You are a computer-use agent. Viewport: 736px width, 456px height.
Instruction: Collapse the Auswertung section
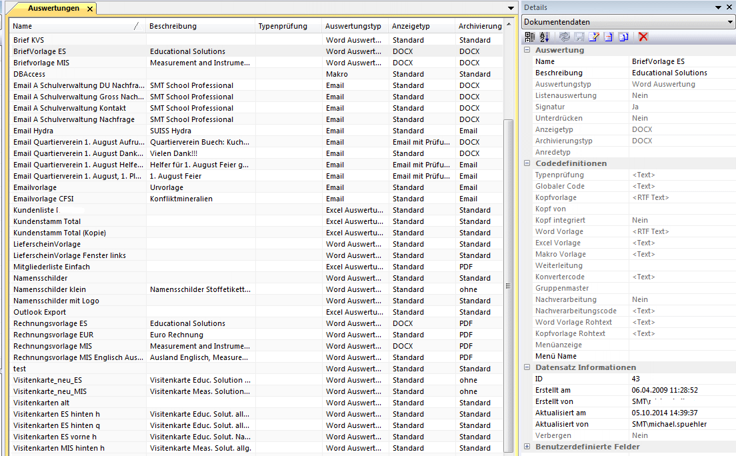pyautogui.click(x=527, y=50)
